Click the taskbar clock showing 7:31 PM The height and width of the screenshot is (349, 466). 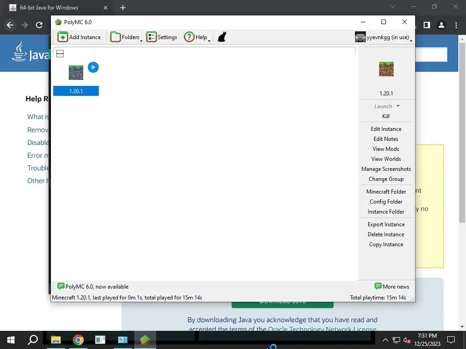[x=427, y=340]
